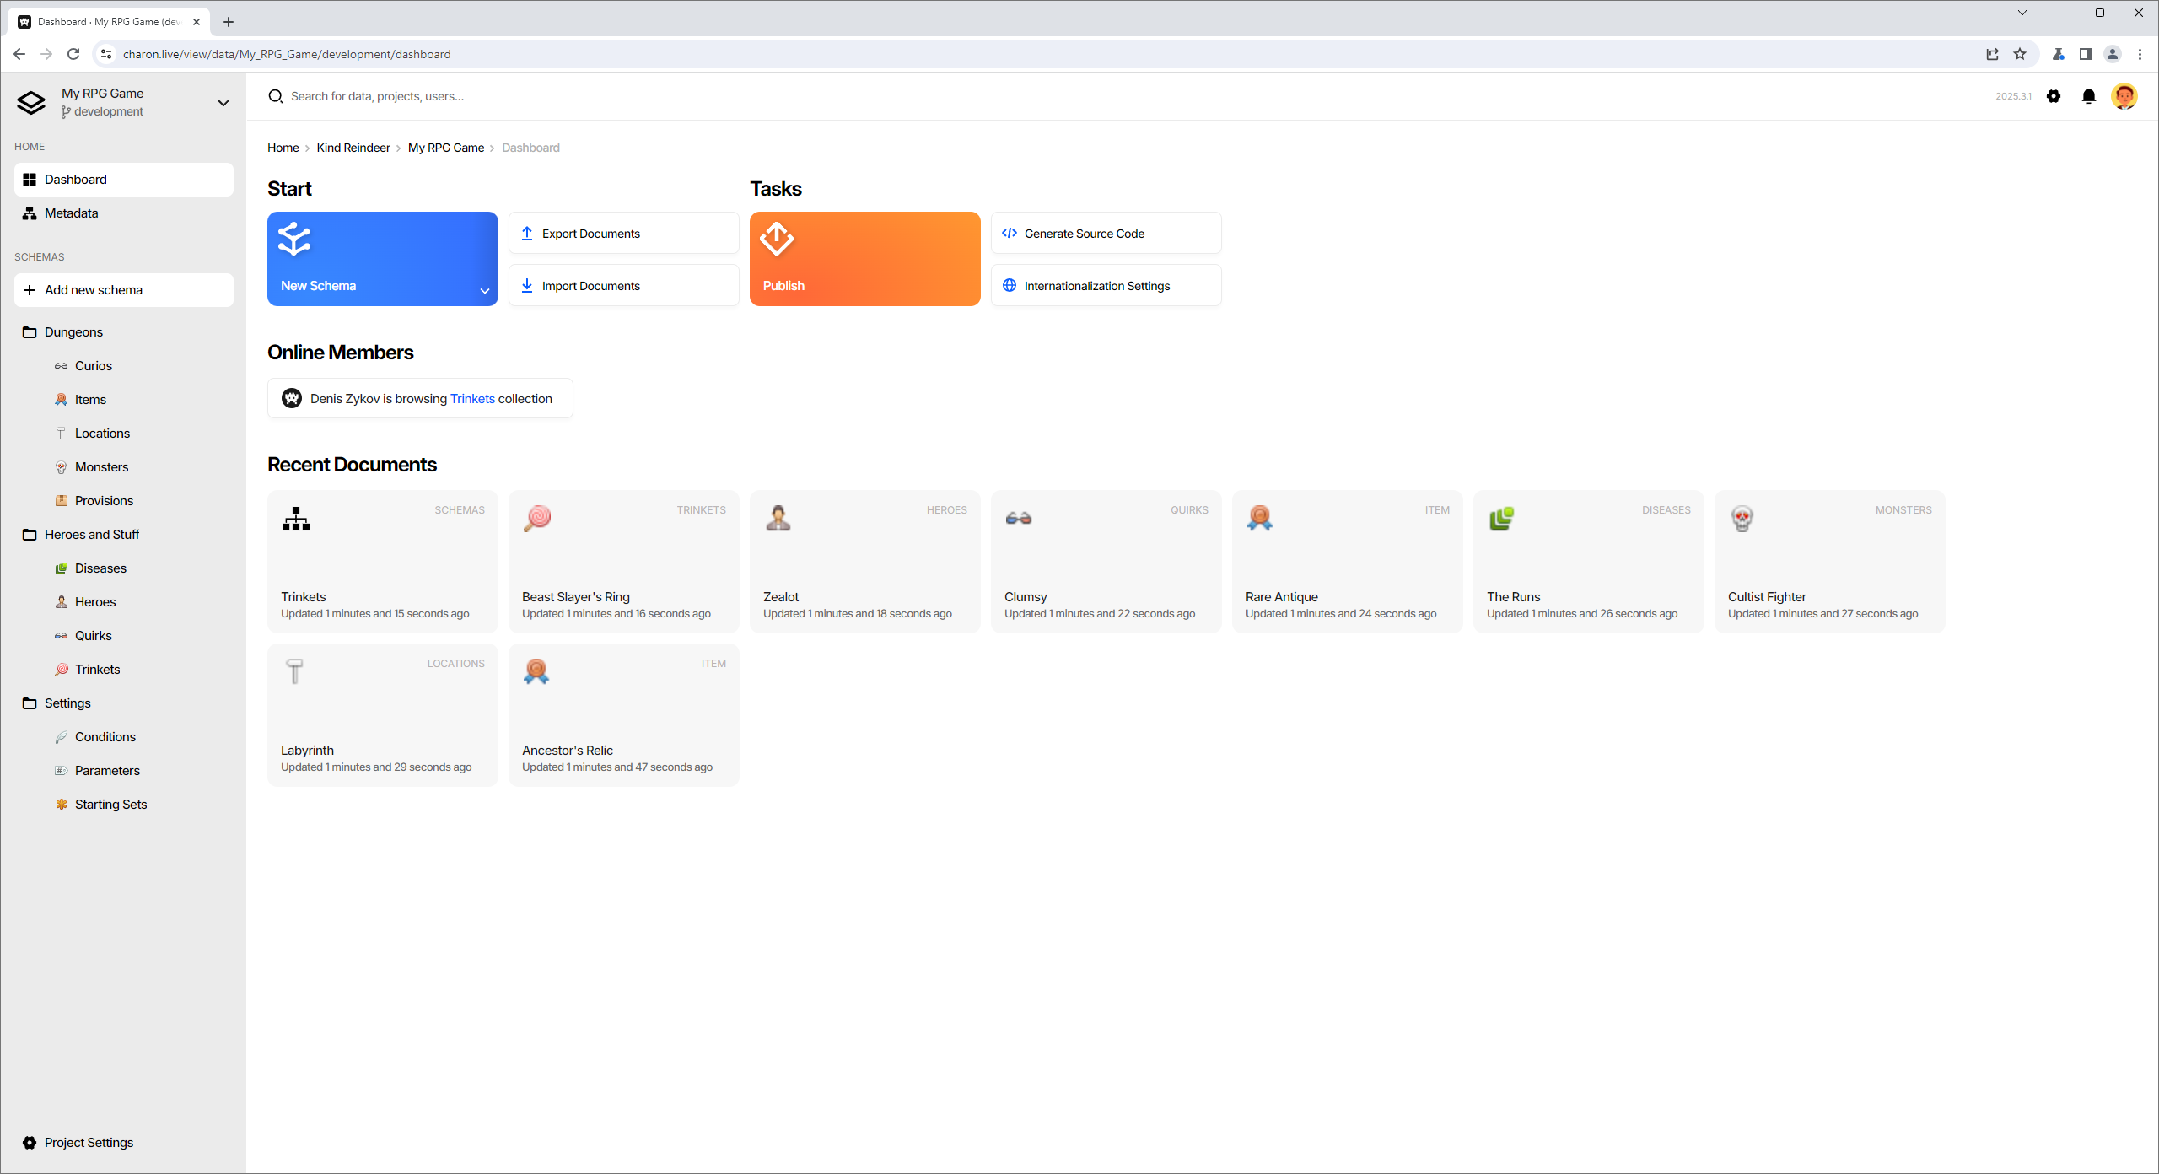Click the notifications bell icon
The width and height of the screenshot is (2159, 1174).
coord(2088,96)
